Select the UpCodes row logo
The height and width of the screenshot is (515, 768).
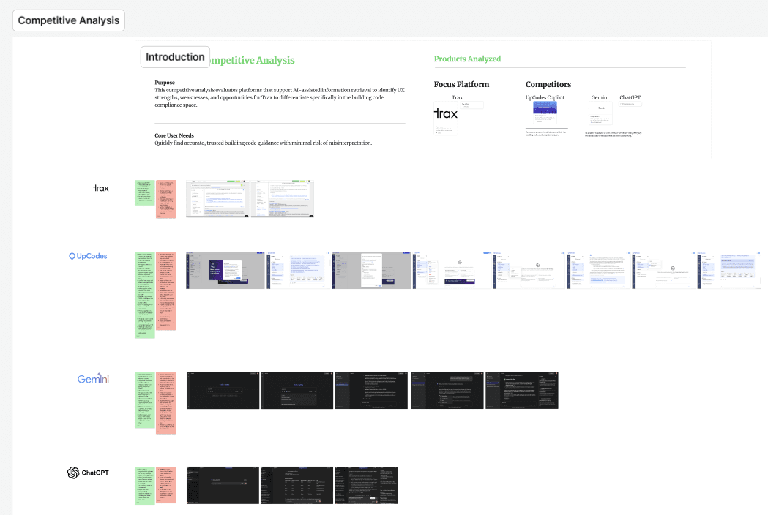point(88,256)
